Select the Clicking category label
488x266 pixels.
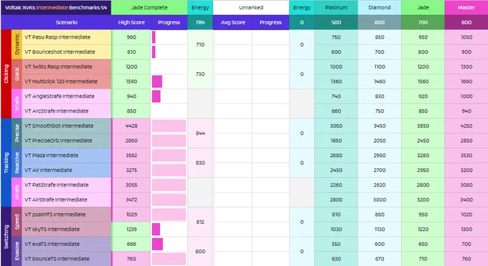tap(6, 74)
